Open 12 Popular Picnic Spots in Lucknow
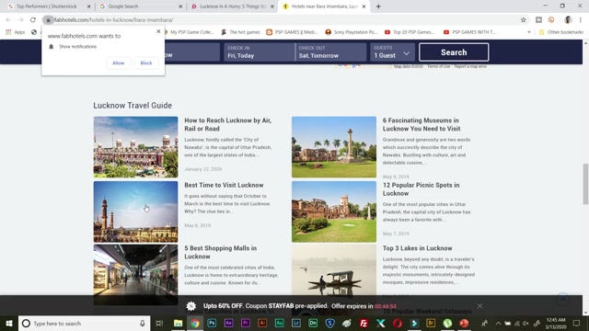The width and height of the screenshot is (589, 331). (422, 189)
